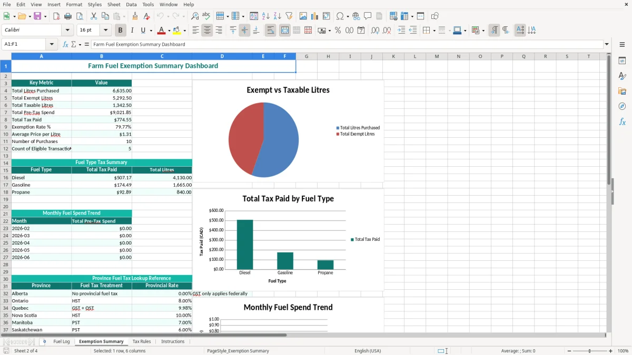Click English (USA) language in status bar
632x355 pixels.
point(368,351)
